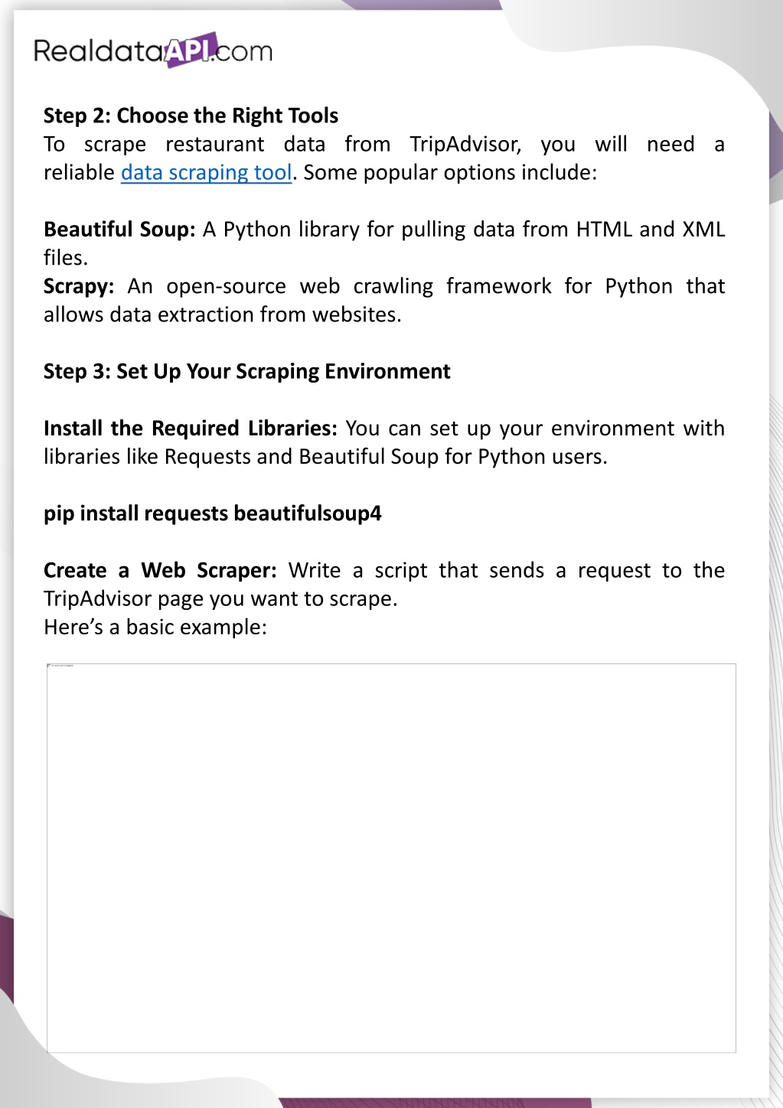Screen dimensions: 783x1108
Task: Click the bold Beautiful Soup: label
Action: [119, 230]
